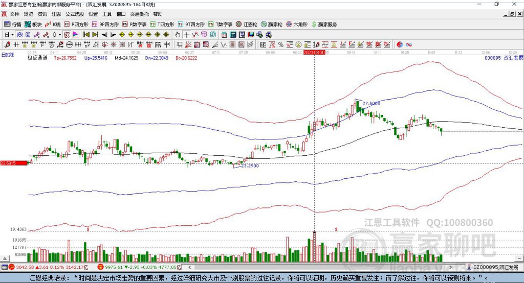
Task: Open the 行情 quotes view
Action: pos(12,25)
